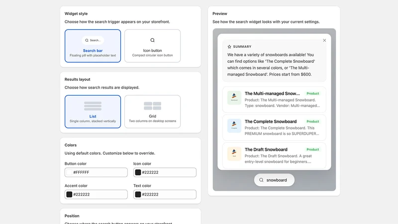The height and width of the screenshot is (224, 398).
Task: Open The Complete Snowboard result
Action: (274, 127)
